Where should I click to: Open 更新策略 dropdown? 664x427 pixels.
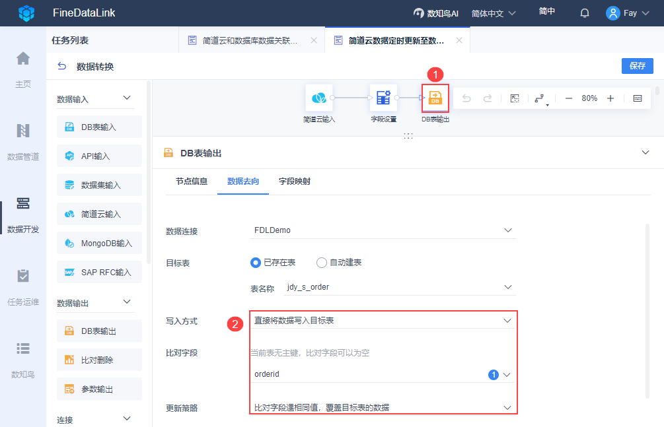[383, 408]
